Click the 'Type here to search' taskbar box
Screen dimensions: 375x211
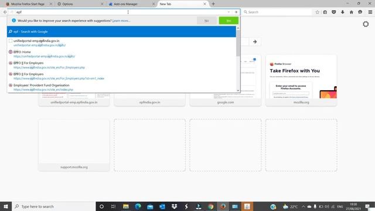[x=53, y=206]
